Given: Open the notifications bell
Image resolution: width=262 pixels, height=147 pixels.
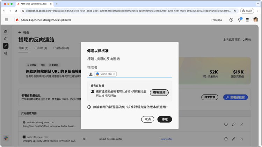Looking at the screenshot, I should 239,20.
